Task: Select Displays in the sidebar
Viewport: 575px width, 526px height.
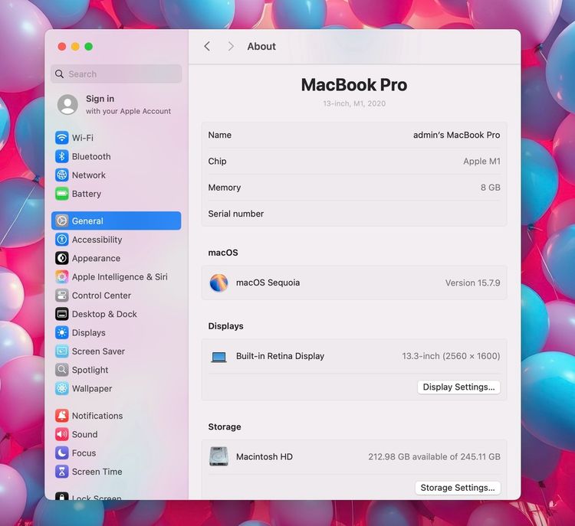Action: pyautogui.click(x=117, y=333)
